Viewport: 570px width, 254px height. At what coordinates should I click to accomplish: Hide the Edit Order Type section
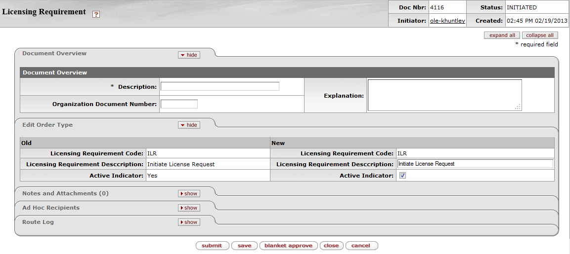pyautogui.click(x=189, y=125)
